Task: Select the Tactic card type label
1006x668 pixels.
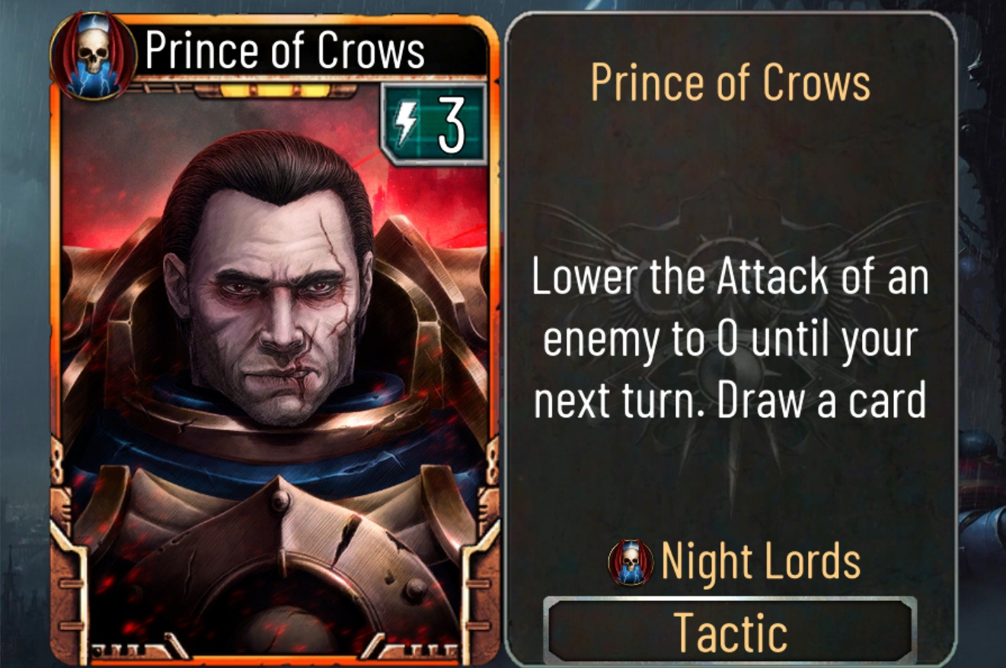Action: tap(730, 633)
